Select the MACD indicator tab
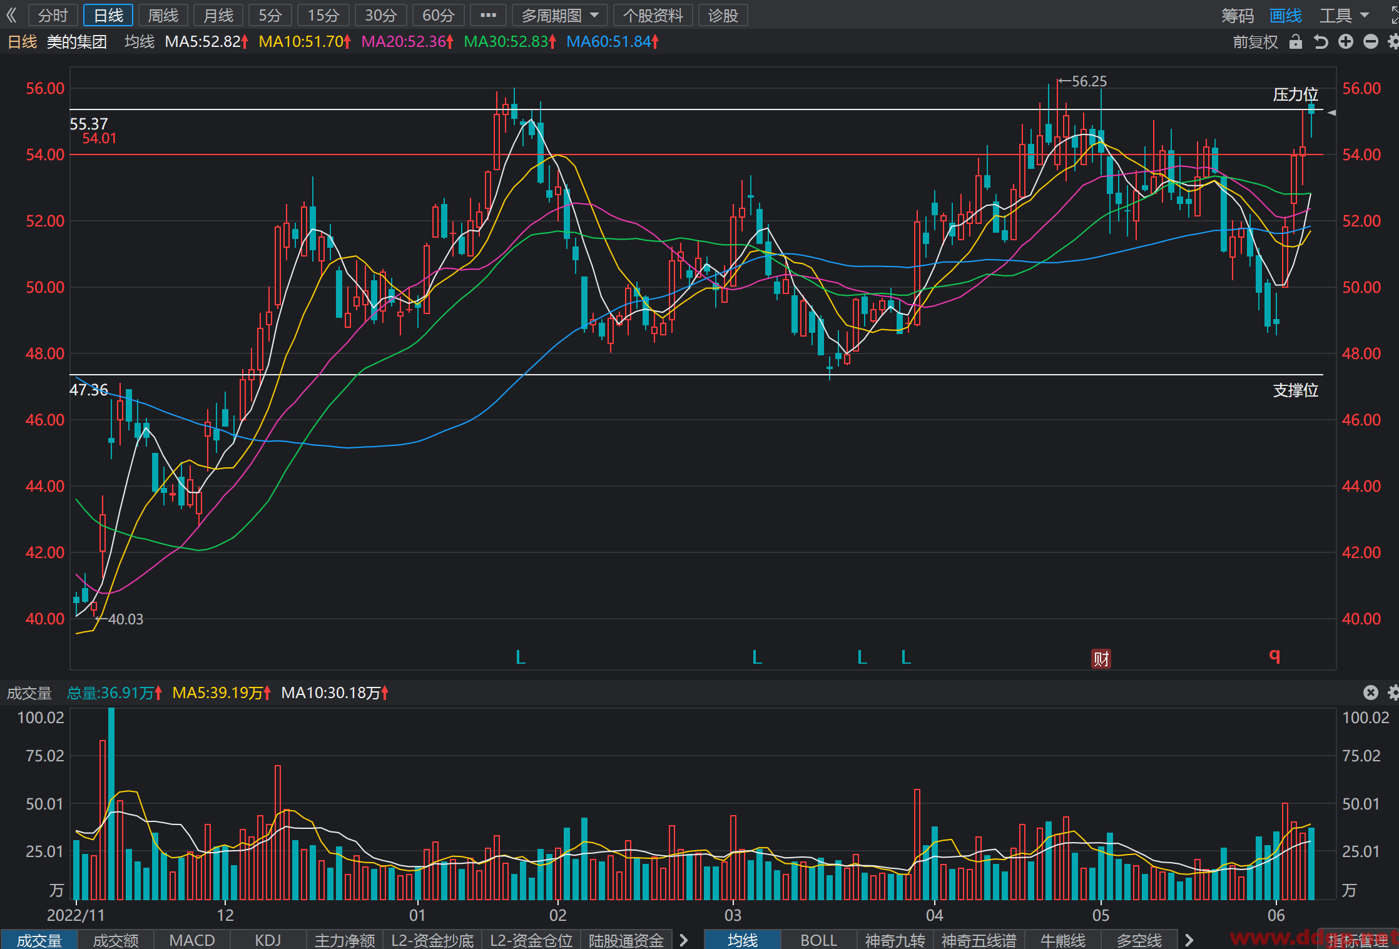 click(192, 940)
